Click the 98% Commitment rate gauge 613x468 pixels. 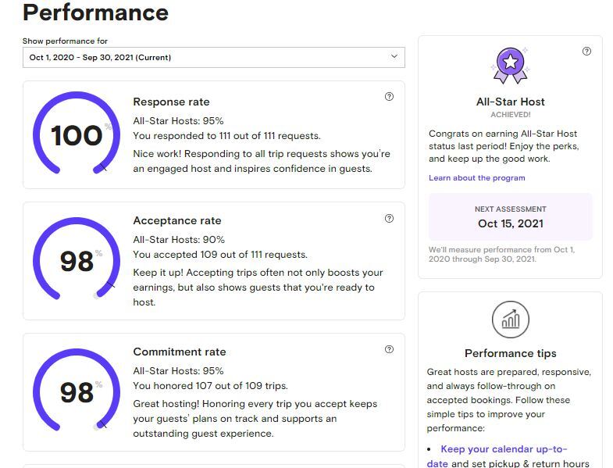[x=77, y=392]
